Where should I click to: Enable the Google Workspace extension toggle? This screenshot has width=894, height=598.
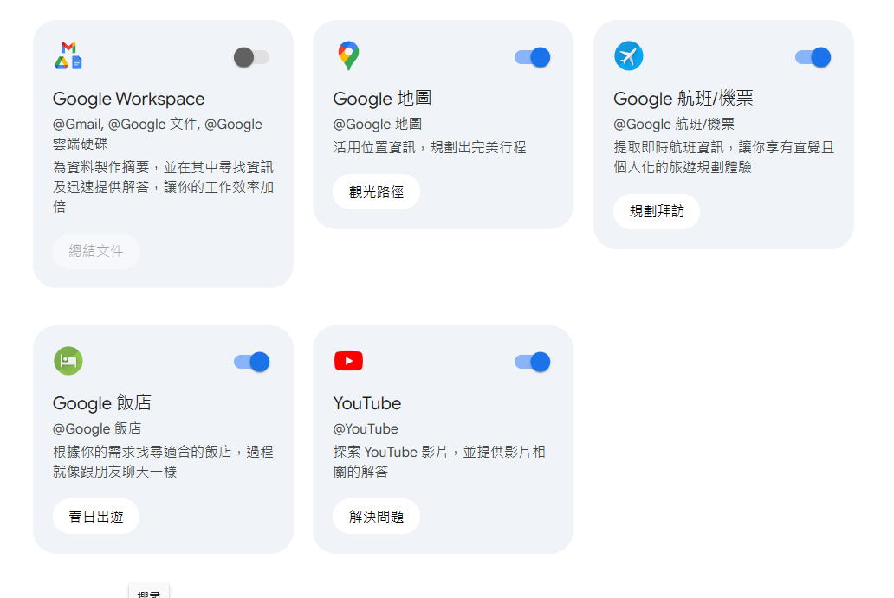tap(251, 57)
